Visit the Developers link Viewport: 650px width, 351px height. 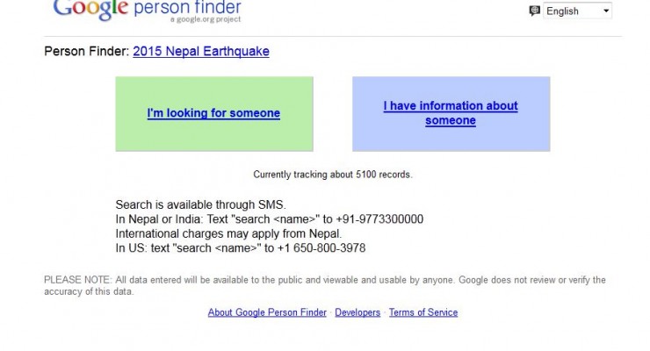357,312
